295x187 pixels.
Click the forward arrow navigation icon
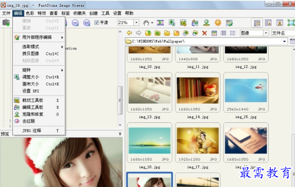click(139, 33)
